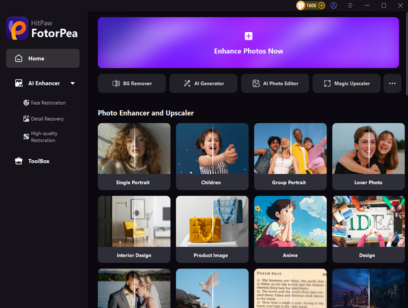Click the Children label
408x308 pixels.
coord(211,182)
